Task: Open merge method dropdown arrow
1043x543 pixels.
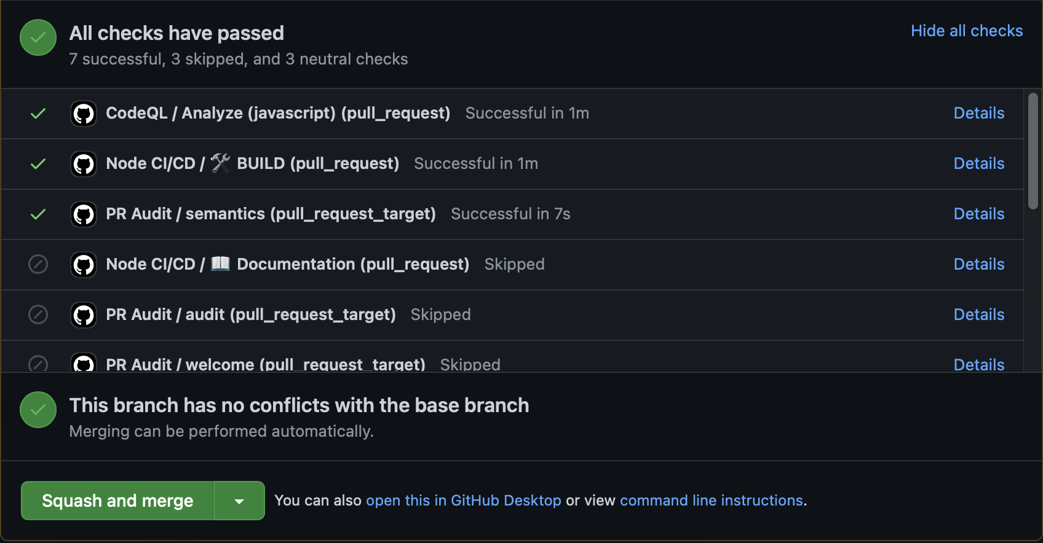Action: pyautogui.click(x=239, y=501)
